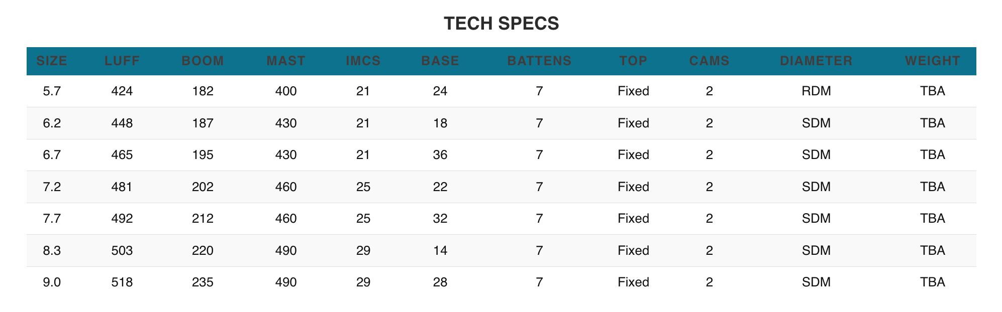Select the 5.7 size cell
The width and height of the screenshot is (1002, 312).
tap(52, 91)
